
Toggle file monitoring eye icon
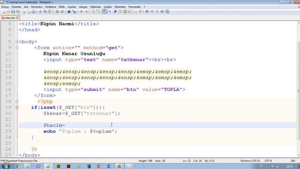[x=141, y=12]
